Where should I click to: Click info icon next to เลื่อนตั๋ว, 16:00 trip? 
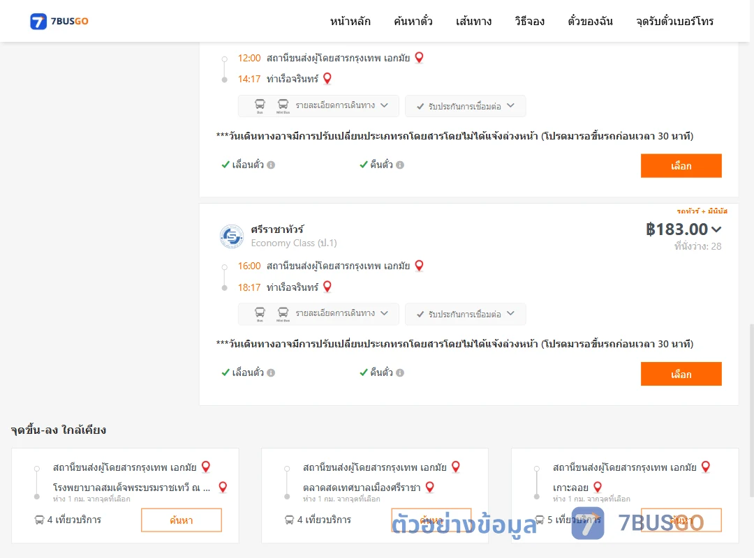(x=271, y=372)
